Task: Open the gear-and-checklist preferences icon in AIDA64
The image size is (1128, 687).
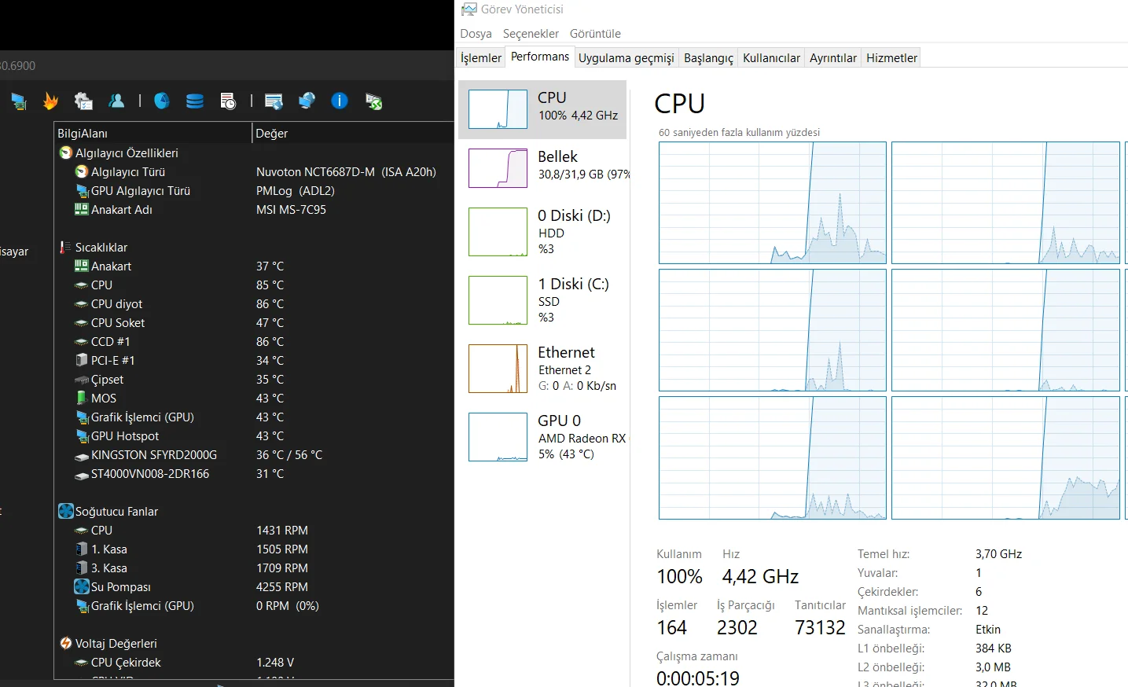Action: 83,101
